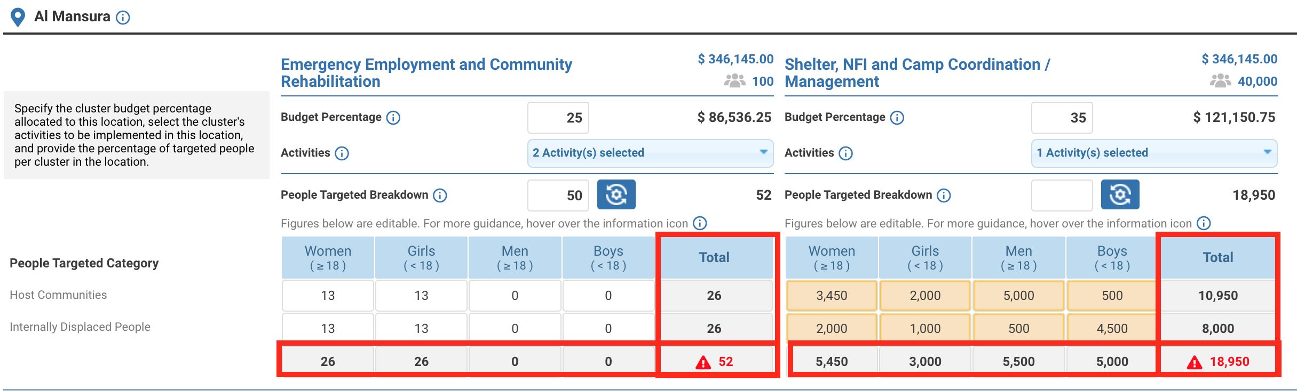Click the Internally Displaced People row label
Screen dimensions: 1297x391
80,327
